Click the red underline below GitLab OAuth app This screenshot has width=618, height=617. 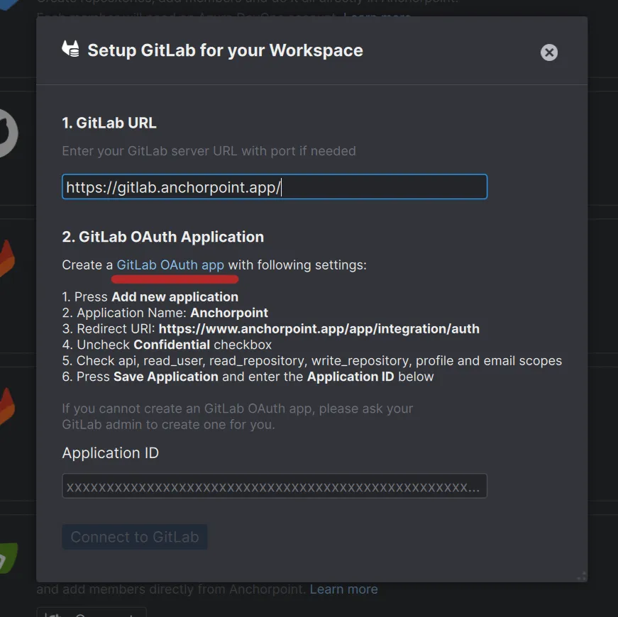[174, 277]
